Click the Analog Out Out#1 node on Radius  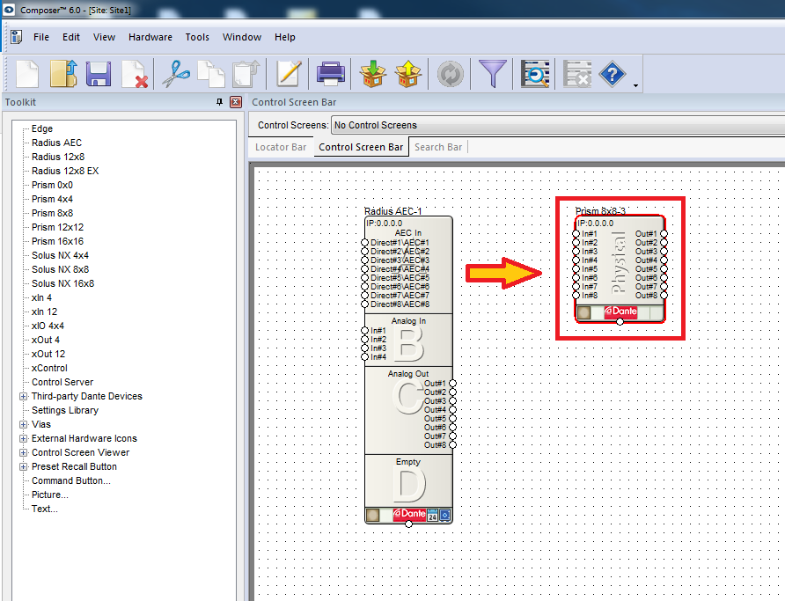point(452,384)
